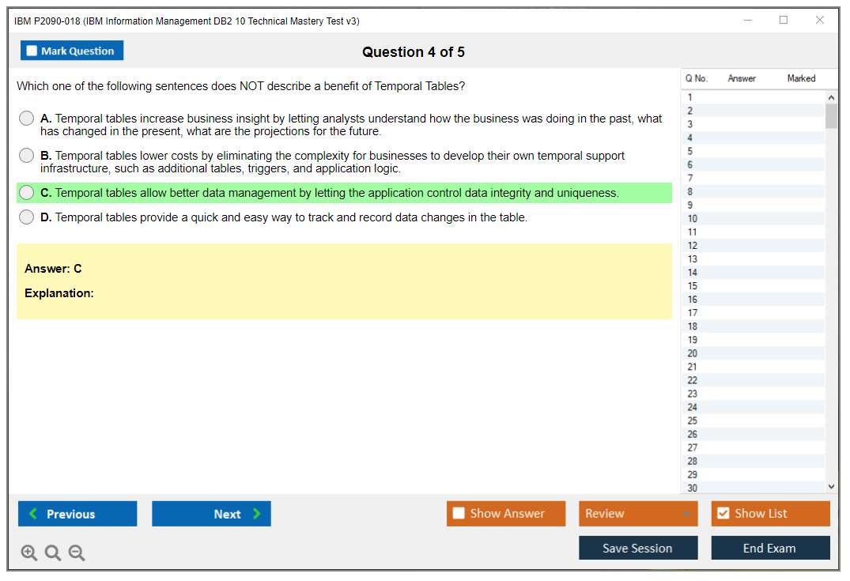Jump to question 10 in list
Screen dimensions: 850x581
[x=693, y=219]
